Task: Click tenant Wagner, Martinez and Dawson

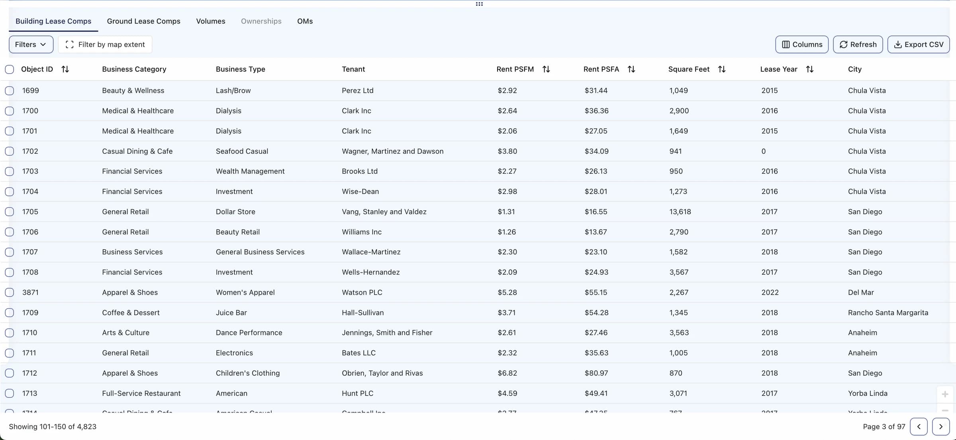Action: coord(393,151)
